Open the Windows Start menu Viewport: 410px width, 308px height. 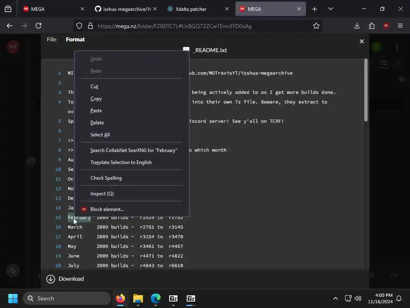coord(13,298)
